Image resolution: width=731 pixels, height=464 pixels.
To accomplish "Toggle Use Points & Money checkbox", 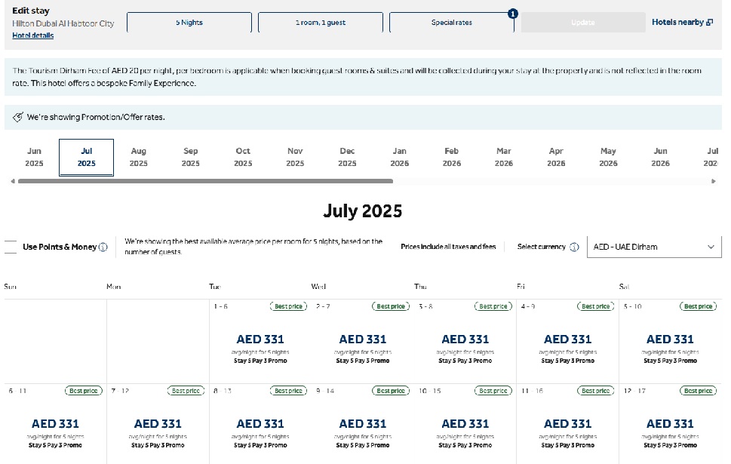I will 11,247.
